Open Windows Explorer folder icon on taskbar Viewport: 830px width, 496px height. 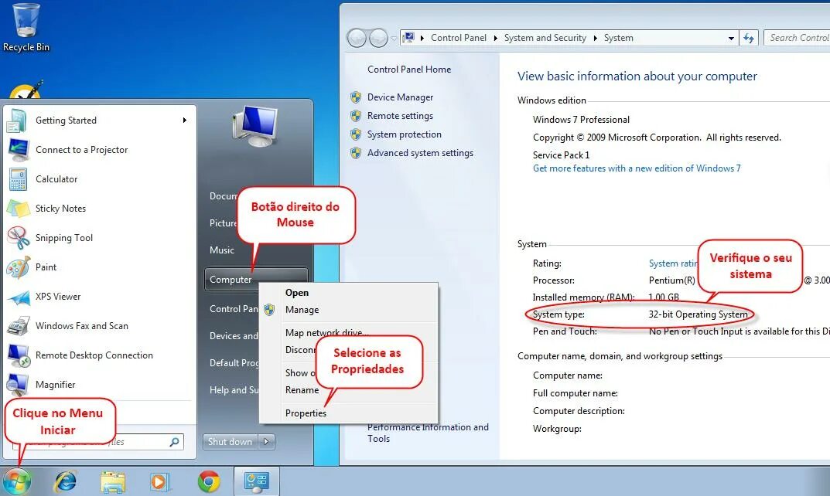[x=113, y=482]
